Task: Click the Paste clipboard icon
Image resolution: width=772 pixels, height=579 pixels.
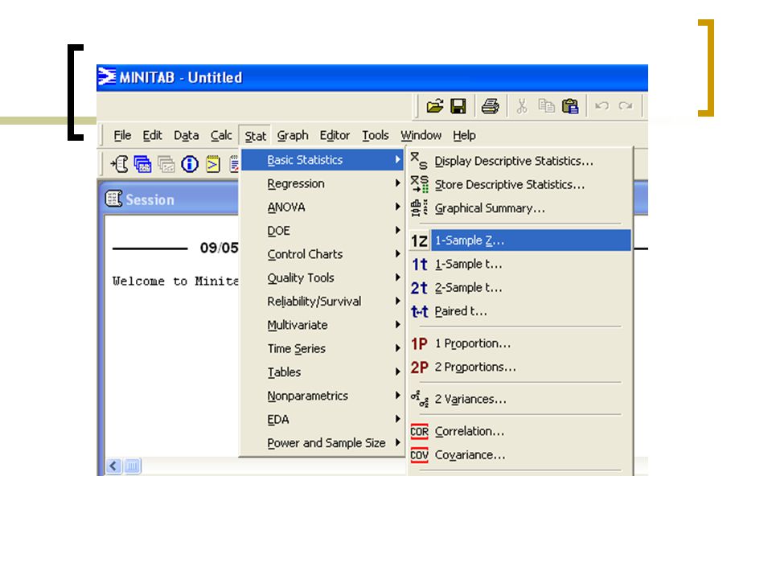Action: pos(570,106)
